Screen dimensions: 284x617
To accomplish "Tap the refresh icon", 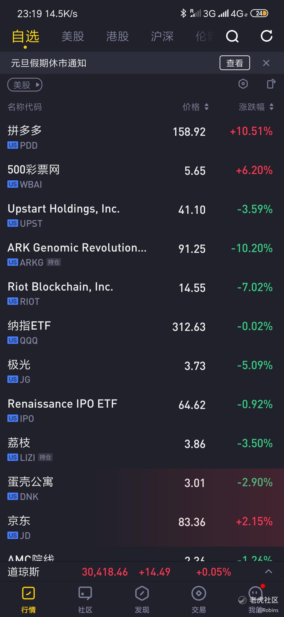I will (x=266, y=36).
